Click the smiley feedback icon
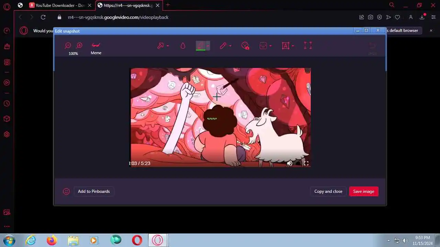 click(x=66, y=191)
